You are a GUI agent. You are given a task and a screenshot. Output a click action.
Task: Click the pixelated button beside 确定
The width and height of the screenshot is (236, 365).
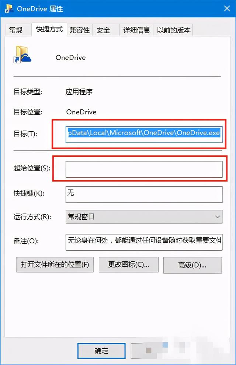(x=149, y=351)
